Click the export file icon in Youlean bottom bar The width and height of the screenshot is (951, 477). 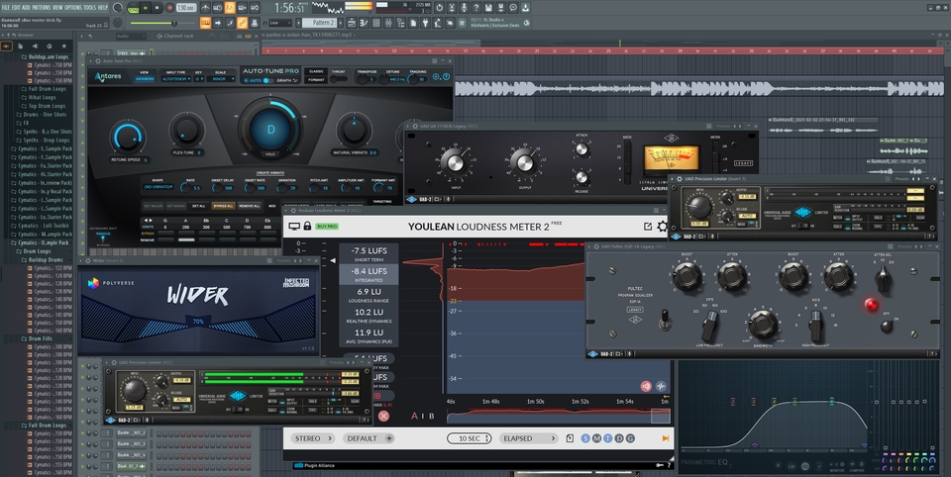click(570, 438)
